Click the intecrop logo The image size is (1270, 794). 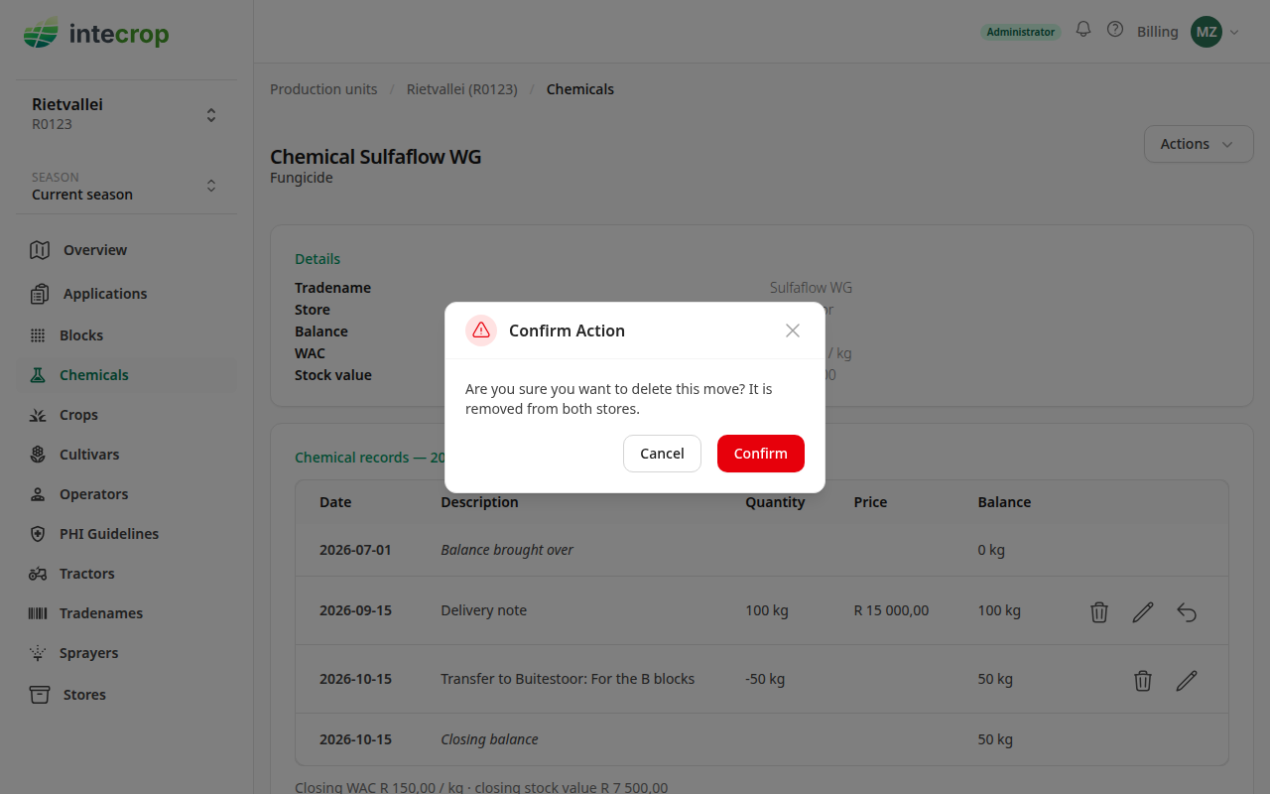(96, 34)
